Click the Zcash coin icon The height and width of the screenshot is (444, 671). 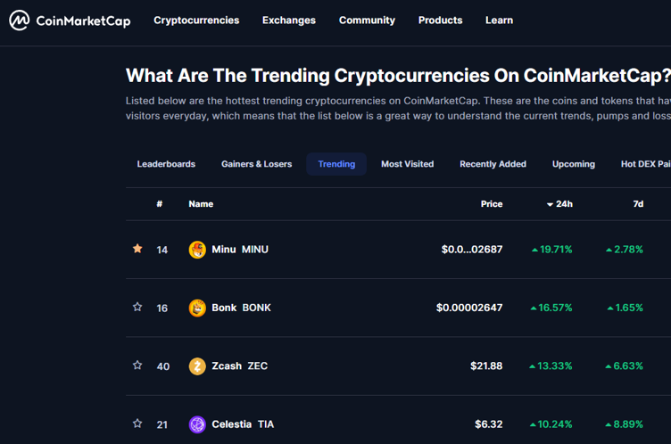coord(197,366)
